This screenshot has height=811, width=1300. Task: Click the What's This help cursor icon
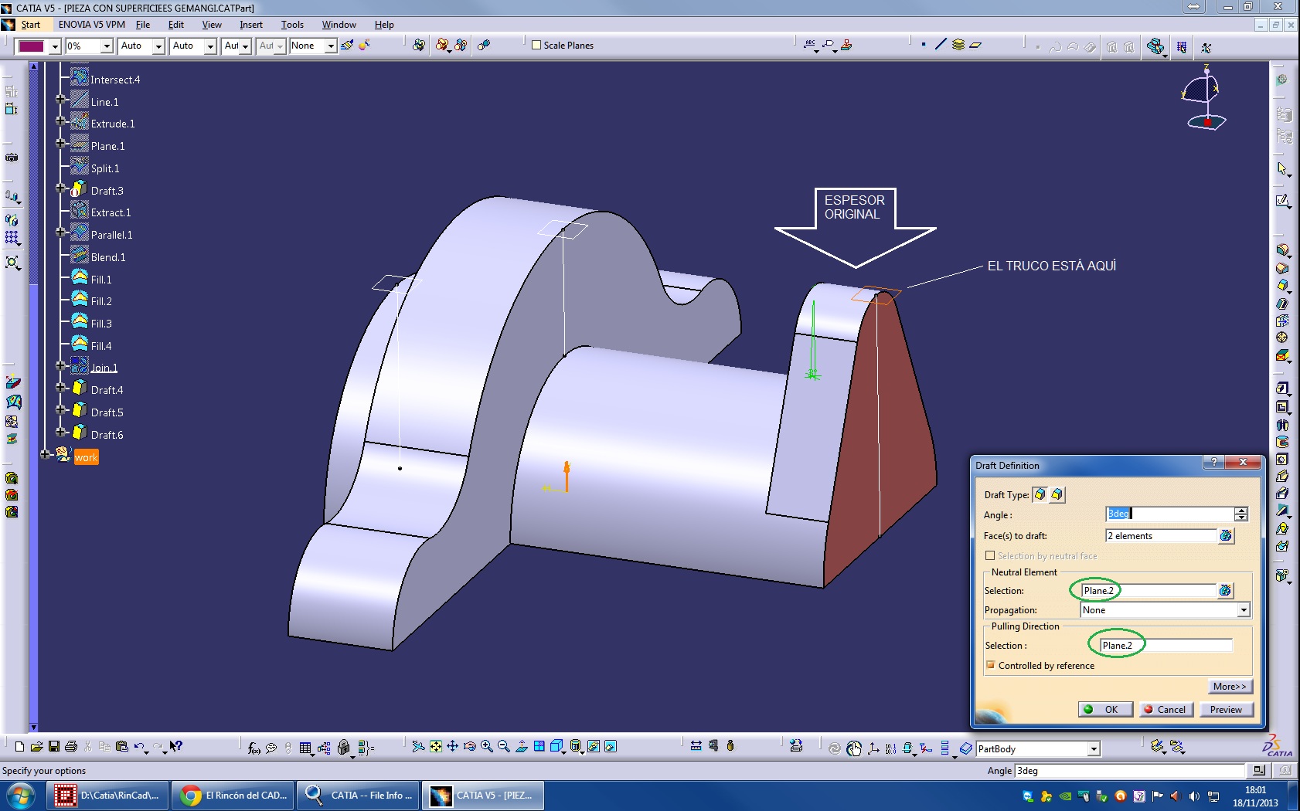[176, 746]
